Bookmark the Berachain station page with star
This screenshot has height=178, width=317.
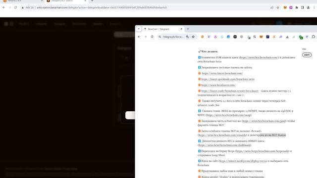coord(278,7)
